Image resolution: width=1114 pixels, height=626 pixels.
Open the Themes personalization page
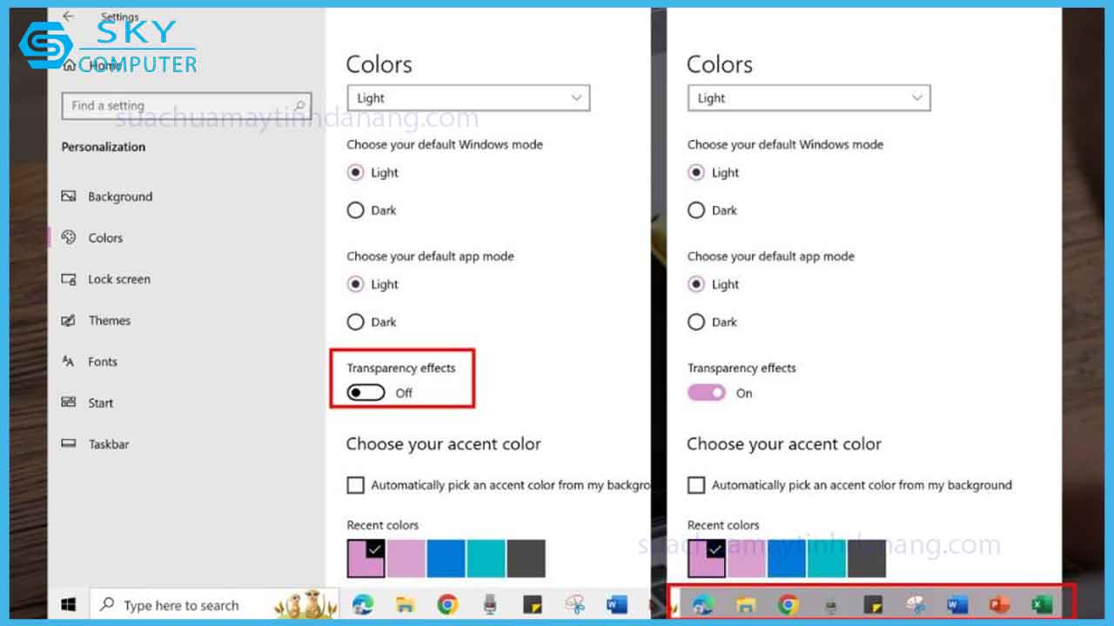[109, 321]
